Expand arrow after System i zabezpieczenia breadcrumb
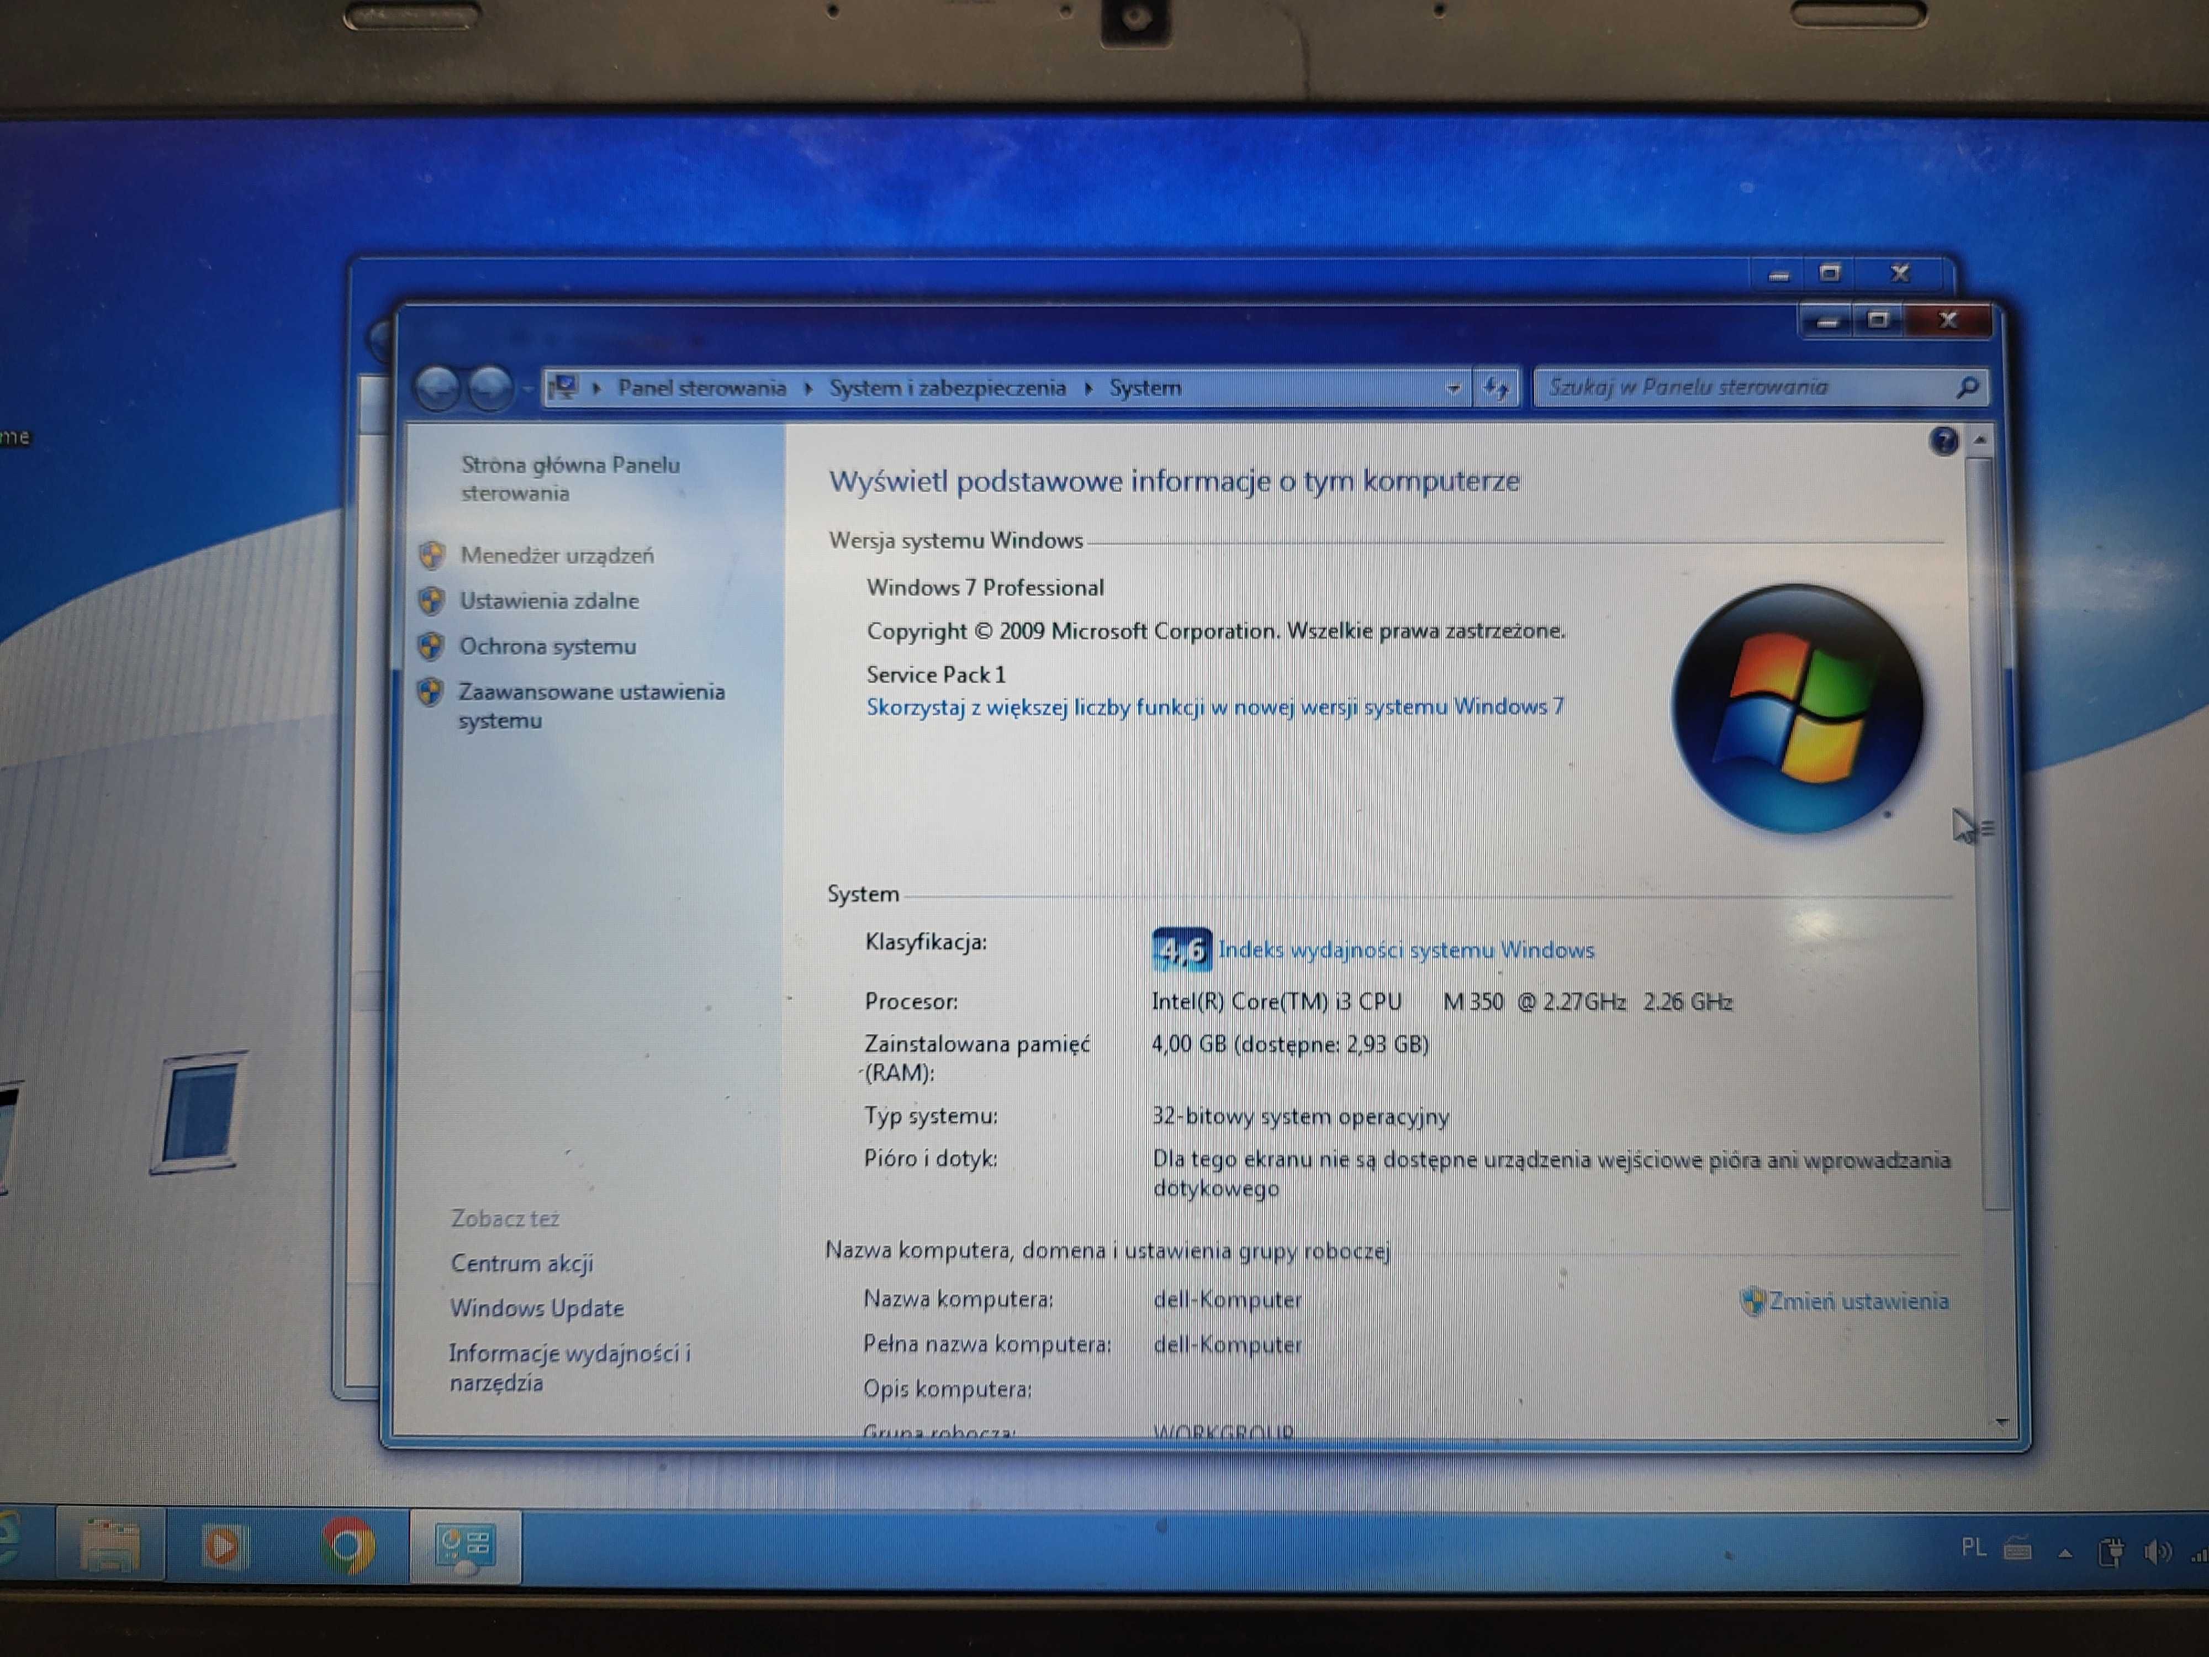The width and height of the screenshot is (2209, 1657). tap(1088, 388)
